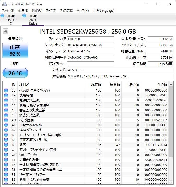Click the status icon for ID C0 row
The height and width of the screenshot is (187, 176).
coord(6,150)
